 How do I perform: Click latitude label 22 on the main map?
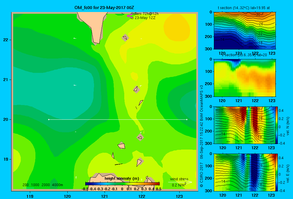click(x=6, y=40)
